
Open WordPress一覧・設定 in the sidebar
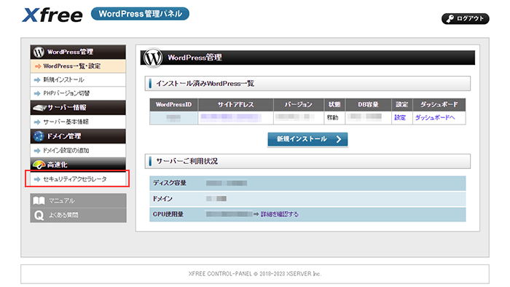(78, 66)
